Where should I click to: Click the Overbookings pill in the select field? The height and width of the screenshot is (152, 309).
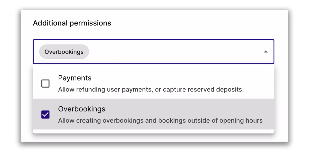pyautogui.click(x=64, y=52)
